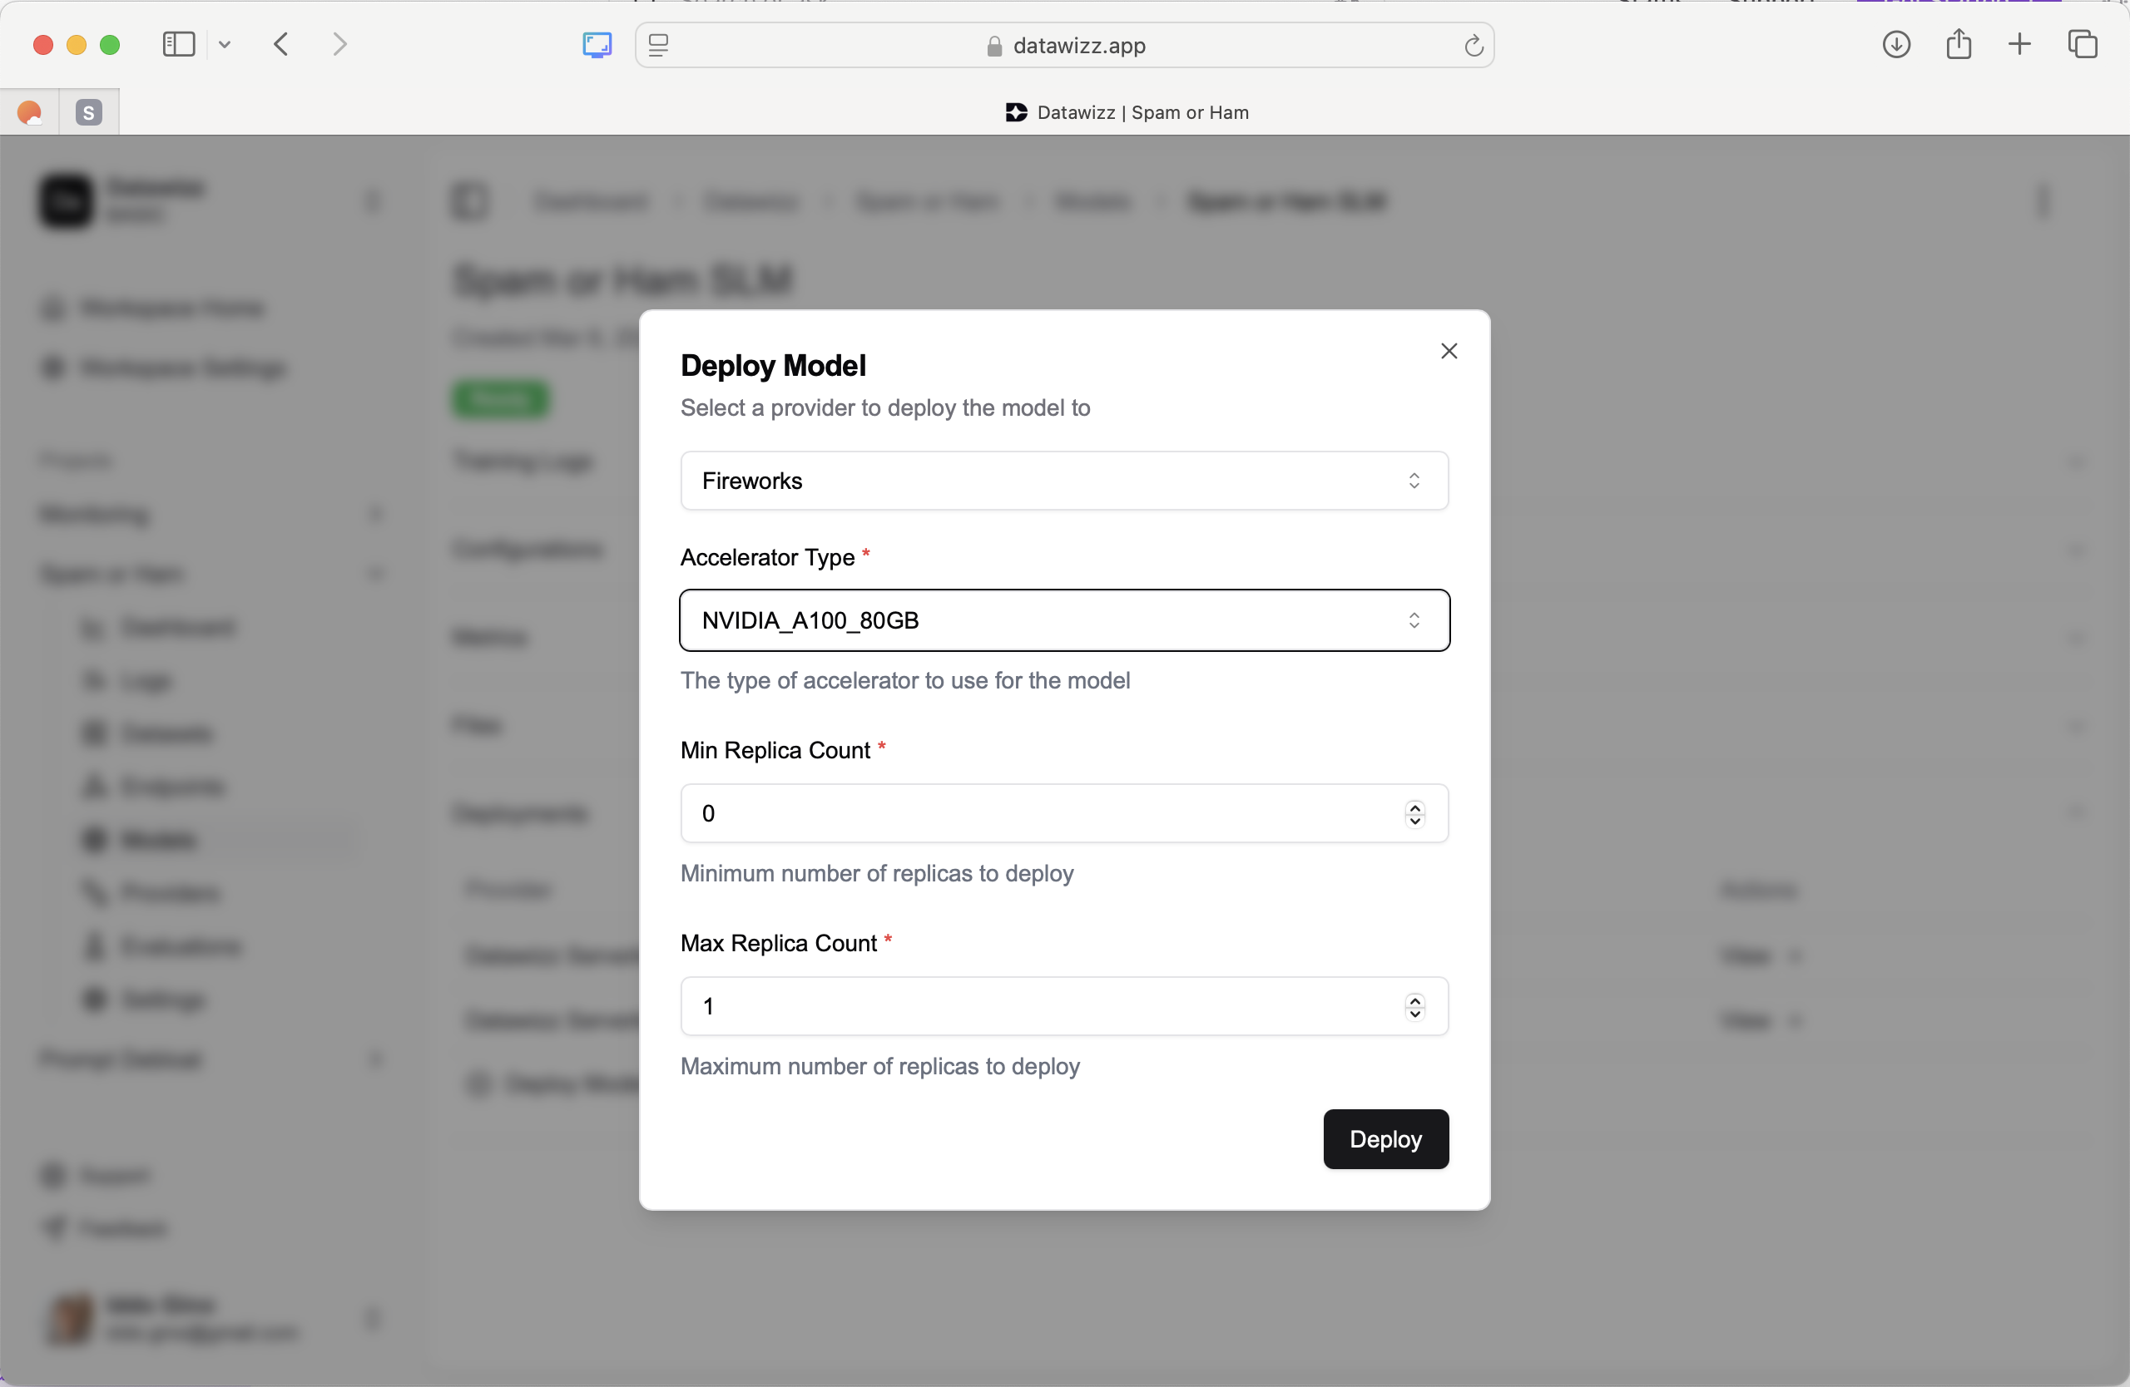Show the Safari tab overview
The width and height of the screenshot is (2130, 1387).
(x=2083, y=44)
